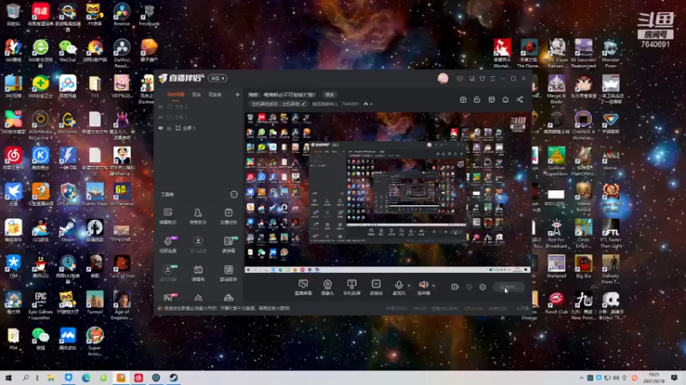This screenshot has width=686, height=385.
Task: Toggle visibility eye for 全屏 1 source
Action: pos(160,128)
